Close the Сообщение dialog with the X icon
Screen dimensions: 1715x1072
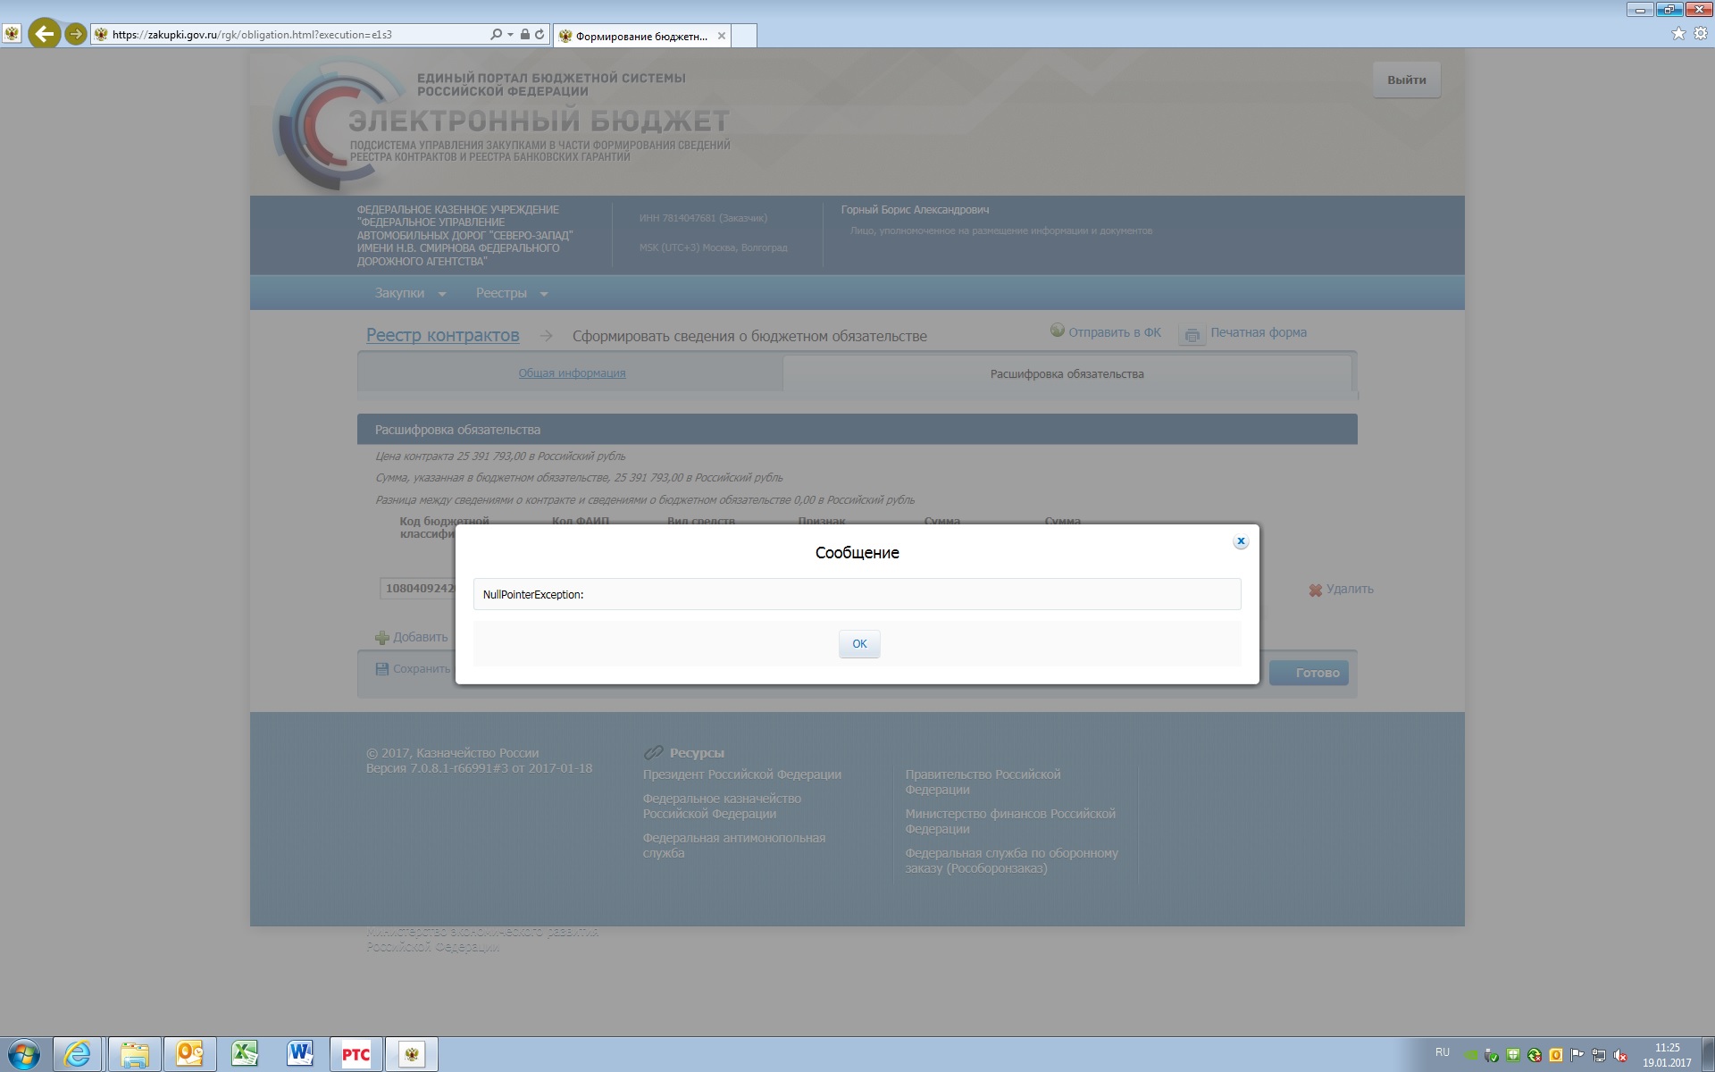pyautogui.click(x=1240, y=541)
